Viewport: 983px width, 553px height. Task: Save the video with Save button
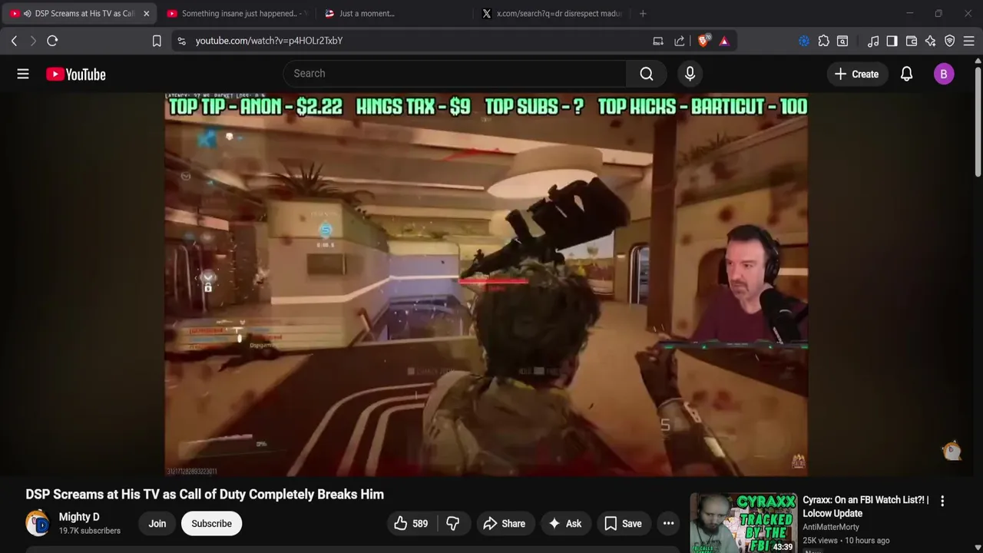pos(623,524)
